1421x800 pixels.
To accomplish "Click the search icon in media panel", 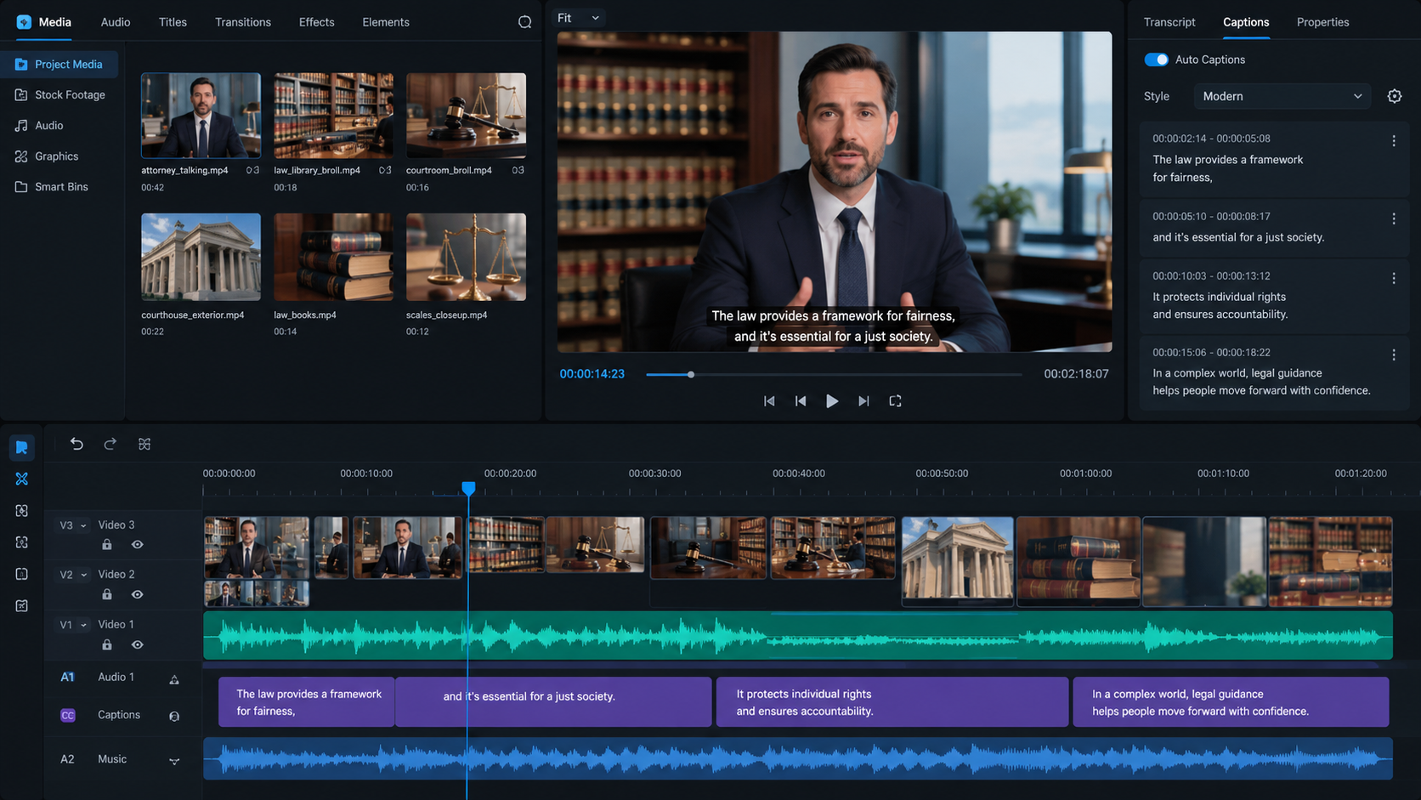I will coord(524,22).
